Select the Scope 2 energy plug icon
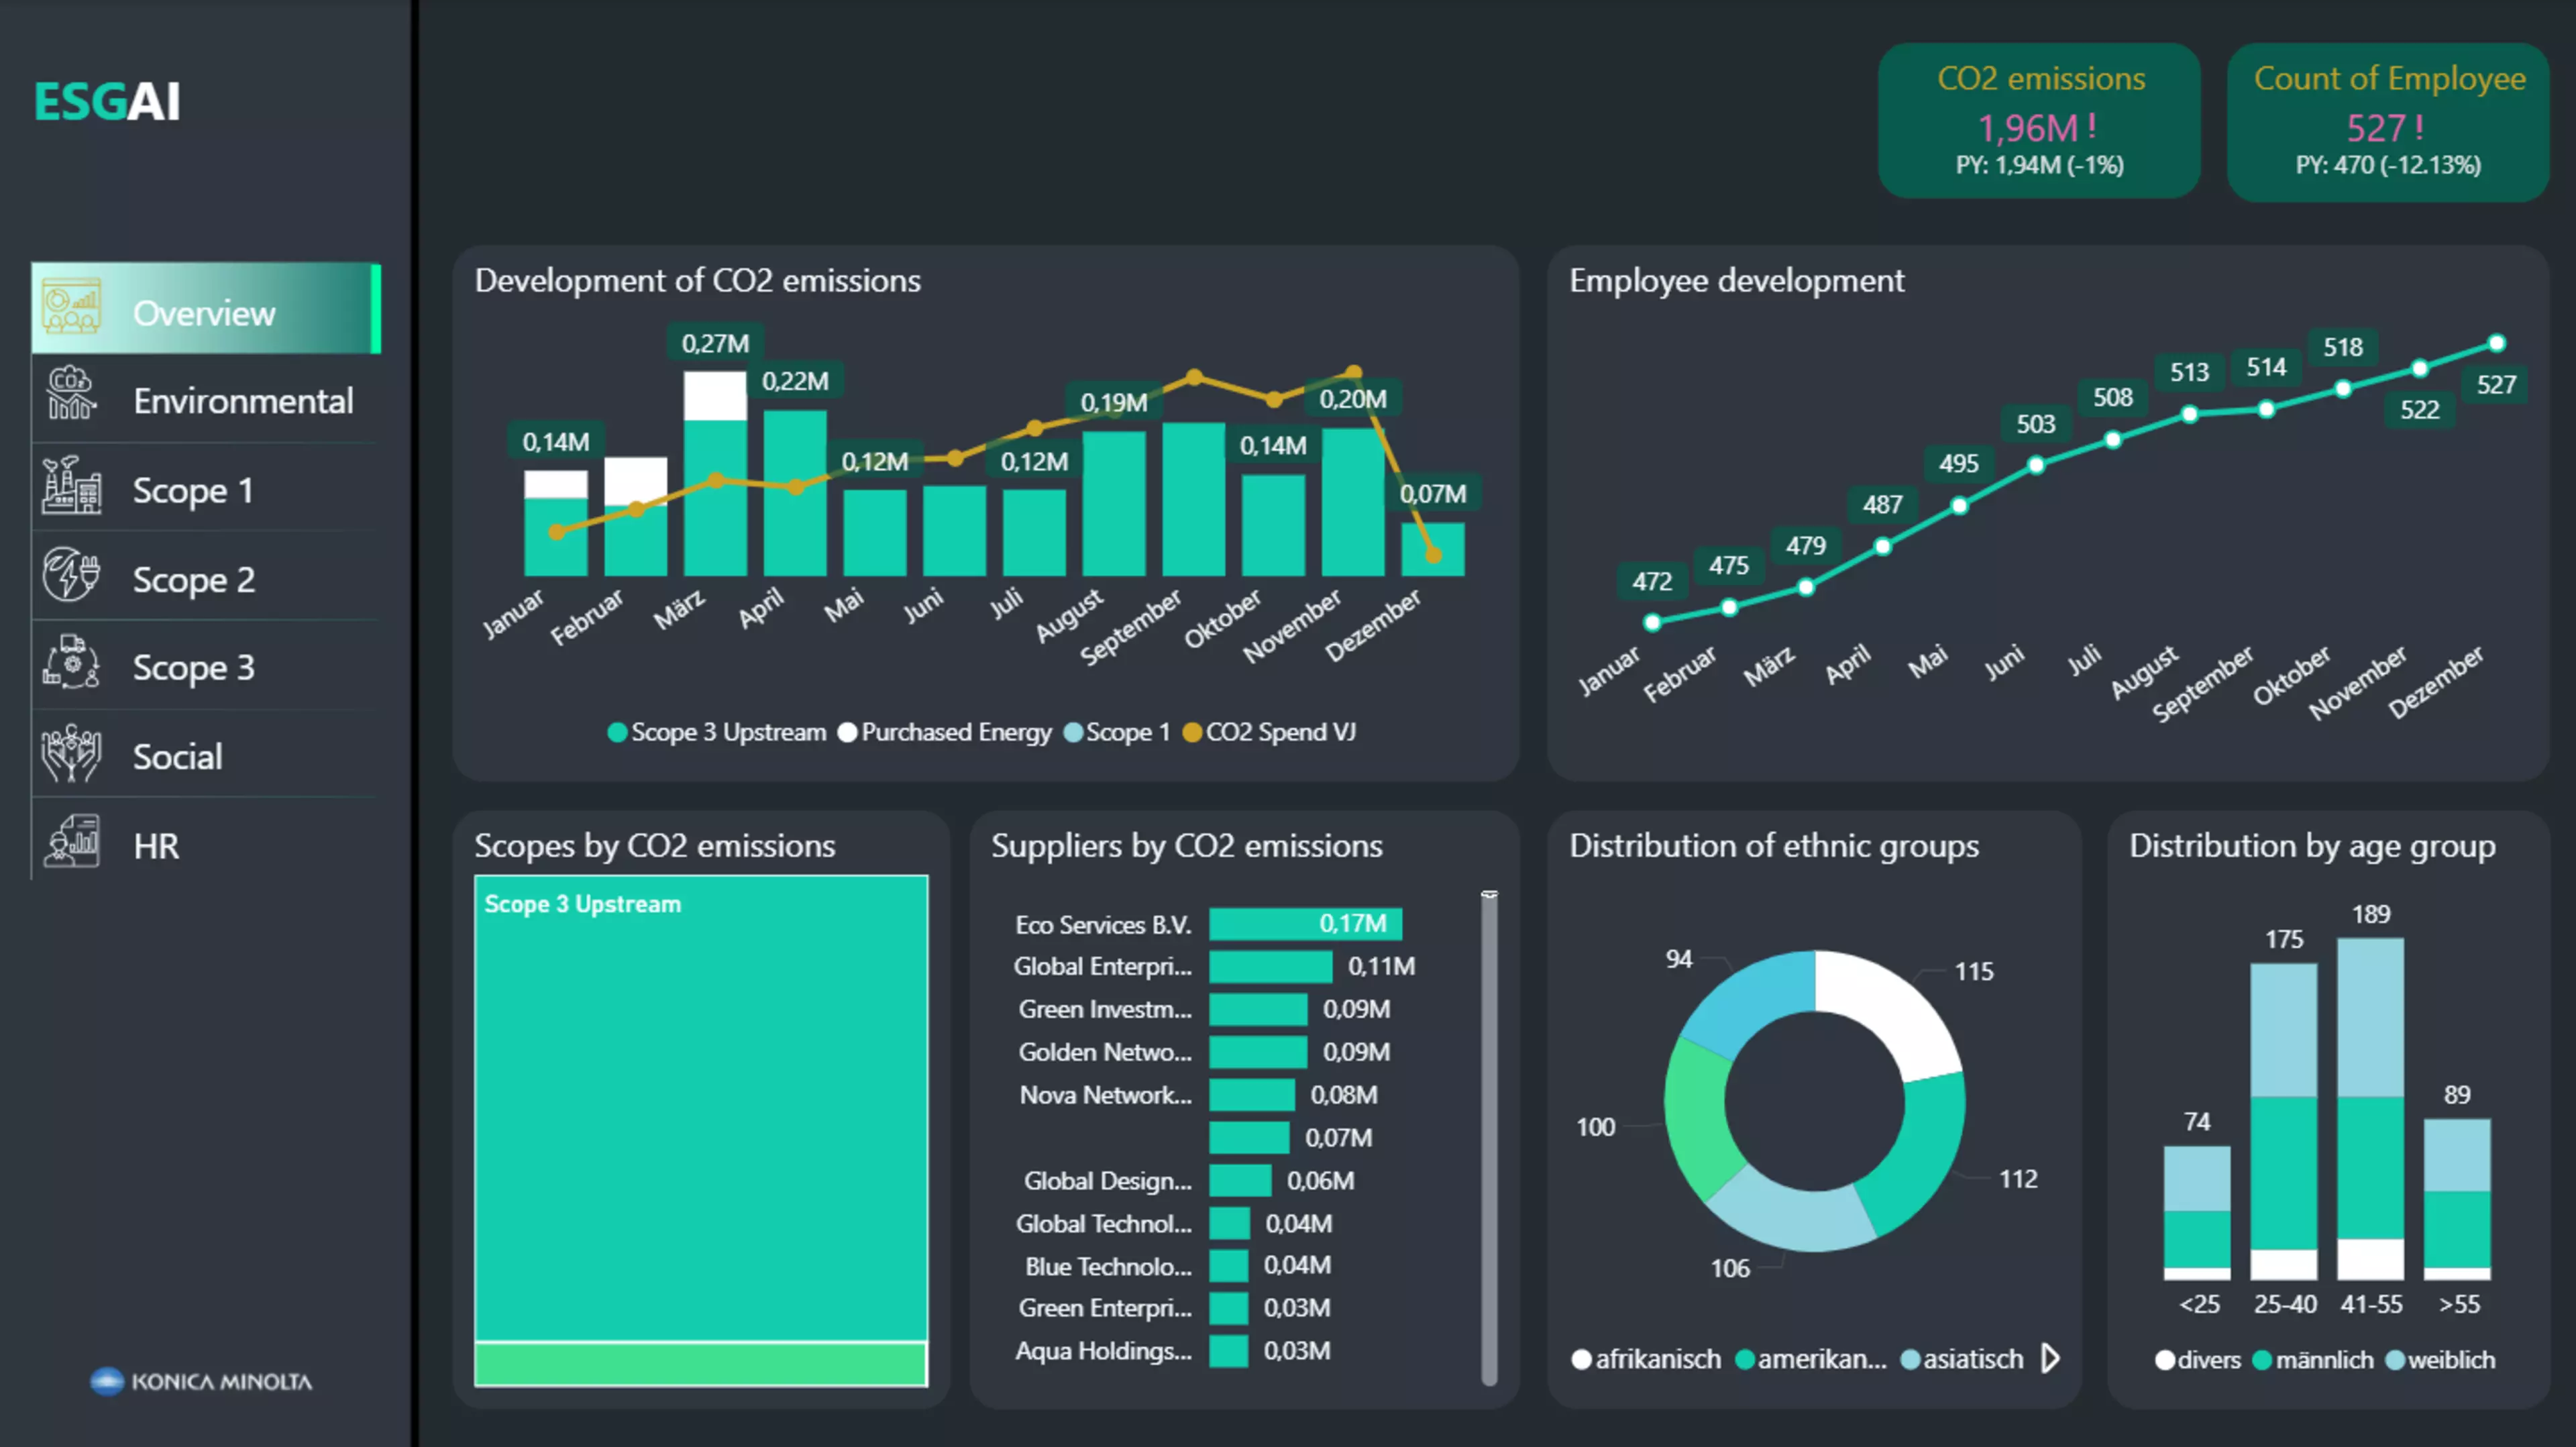 [x=71, y=575]
